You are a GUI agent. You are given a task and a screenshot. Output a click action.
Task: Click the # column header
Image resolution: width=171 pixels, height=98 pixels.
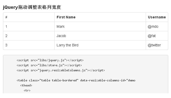(29, 17)
